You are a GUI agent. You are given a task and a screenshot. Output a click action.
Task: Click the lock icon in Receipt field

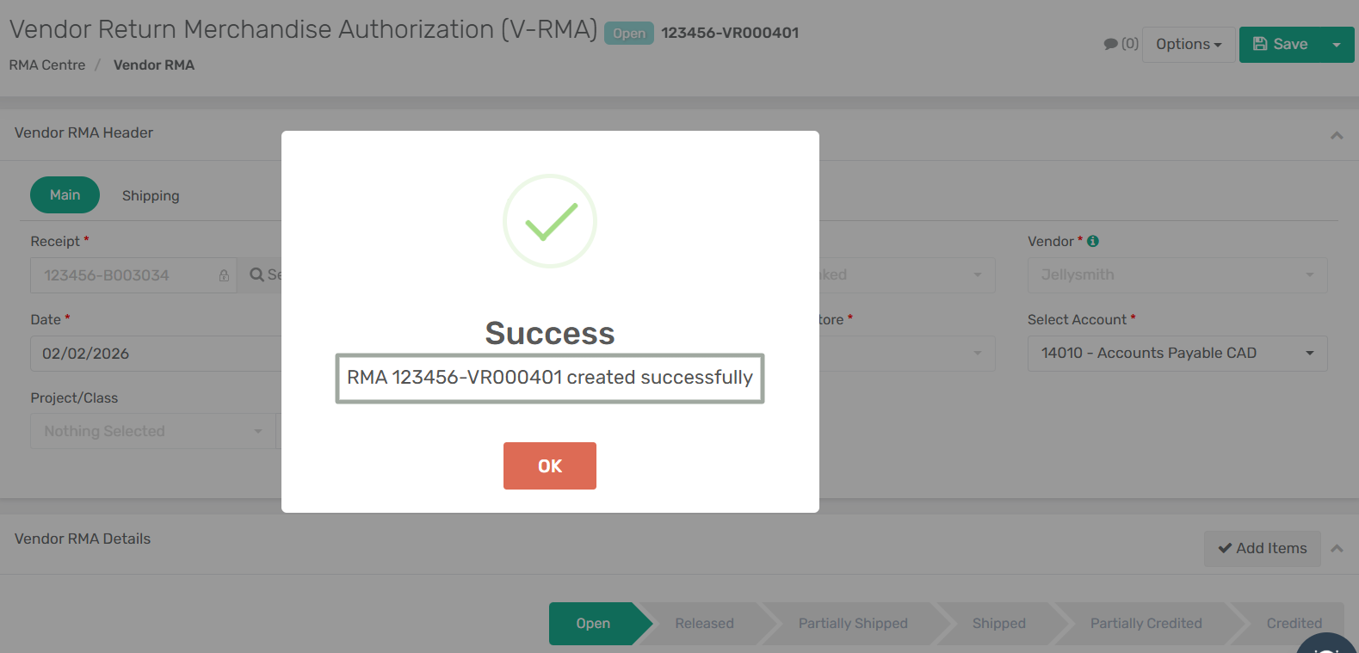(224, 275)
